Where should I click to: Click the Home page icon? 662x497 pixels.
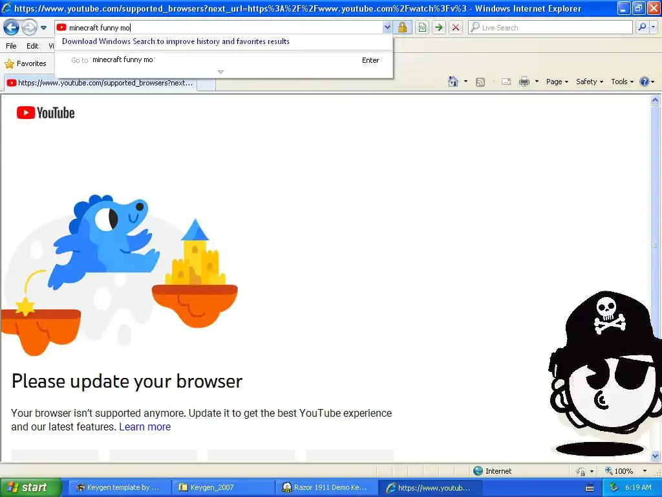(x=453, y=82)
